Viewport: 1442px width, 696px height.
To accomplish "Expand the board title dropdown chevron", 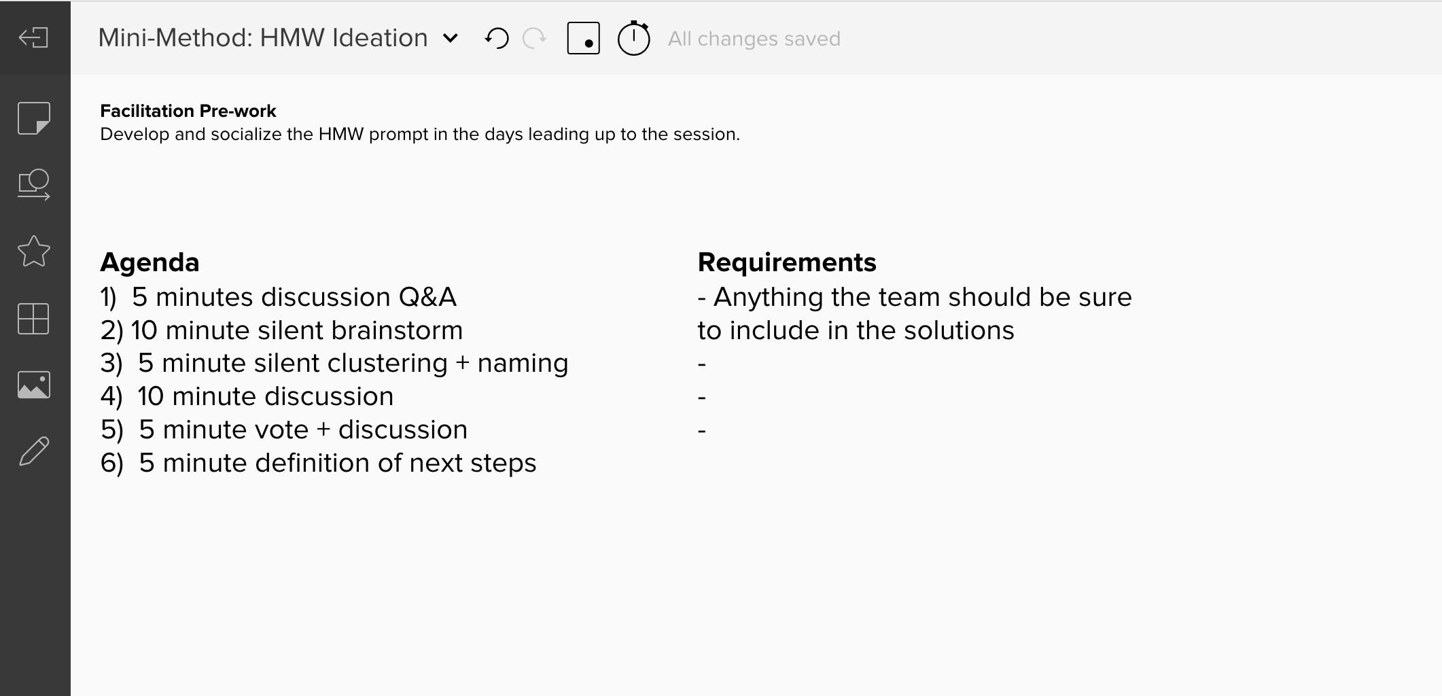I will pyautogui.click(x=450, y=38).
